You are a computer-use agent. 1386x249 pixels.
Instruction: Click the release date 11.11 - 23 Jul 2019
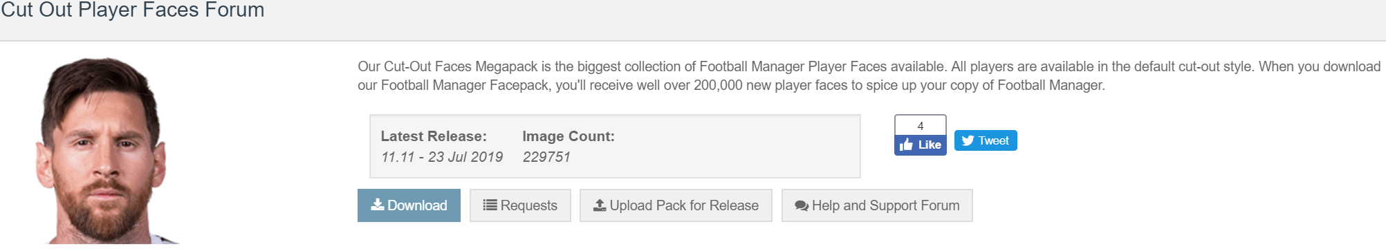point(442,157)
